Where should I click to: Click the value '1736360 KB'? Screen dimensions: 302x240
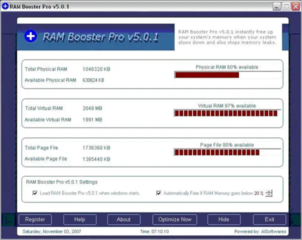[96, 147]
